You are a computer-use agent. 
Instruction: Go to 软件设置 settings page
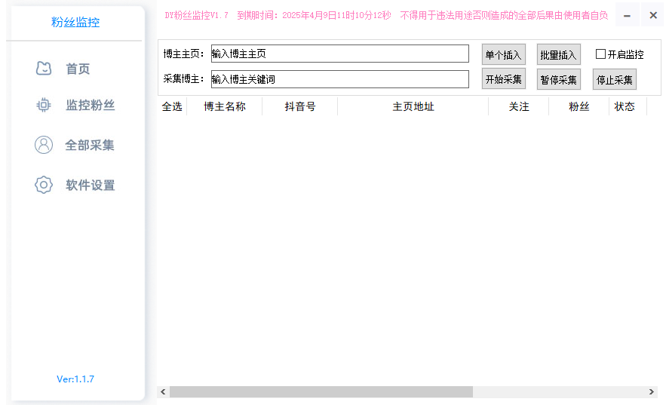coord(90,186)
